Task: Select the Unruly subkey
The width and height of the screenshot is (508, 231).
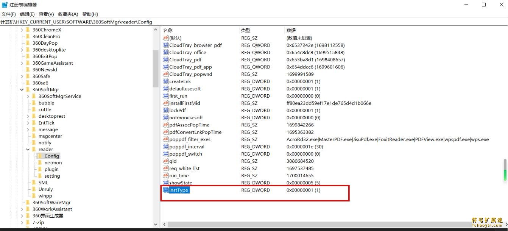Action: (x=45, y=189)
